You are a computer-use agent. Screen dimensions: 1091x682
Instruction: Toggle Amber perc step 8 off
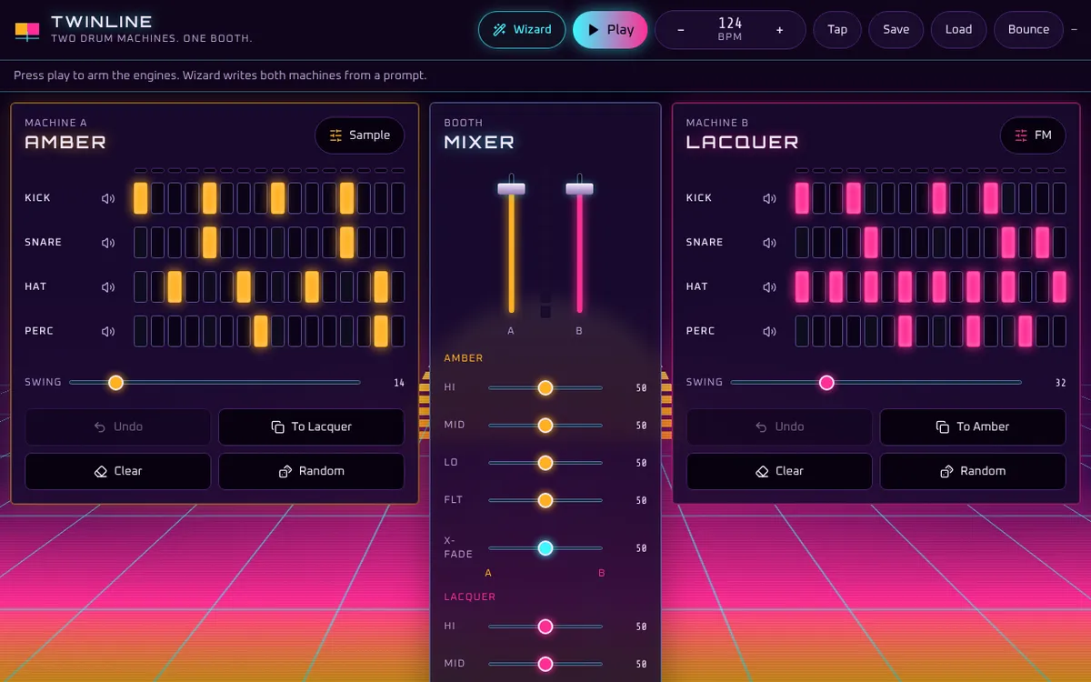(261, 332)
